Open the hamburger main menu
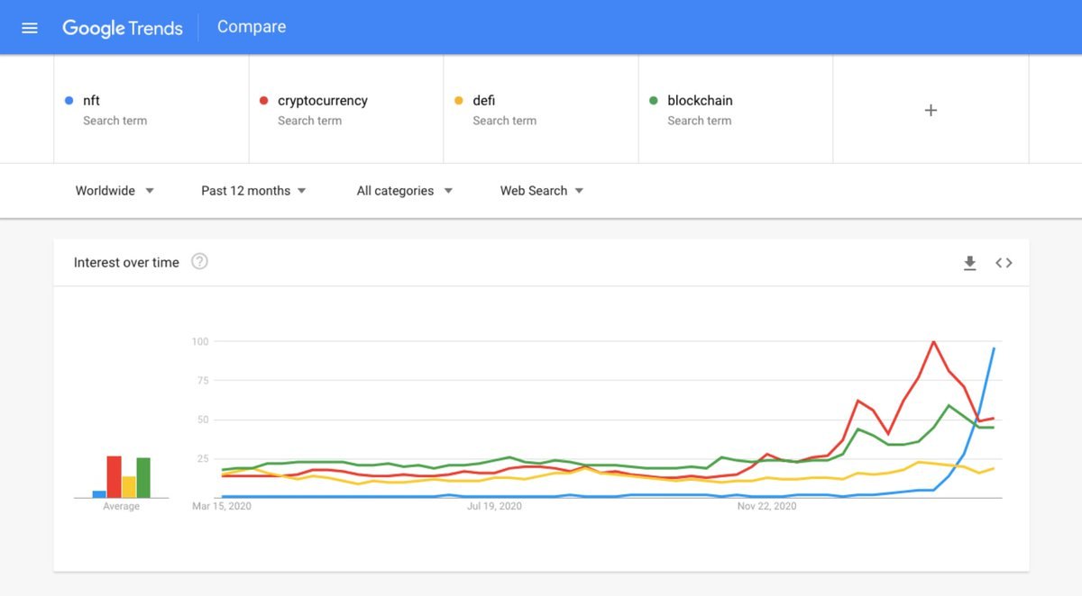The height and width of the screenshot is (596, 1082). pyautogui.click(x=30, y=28)
